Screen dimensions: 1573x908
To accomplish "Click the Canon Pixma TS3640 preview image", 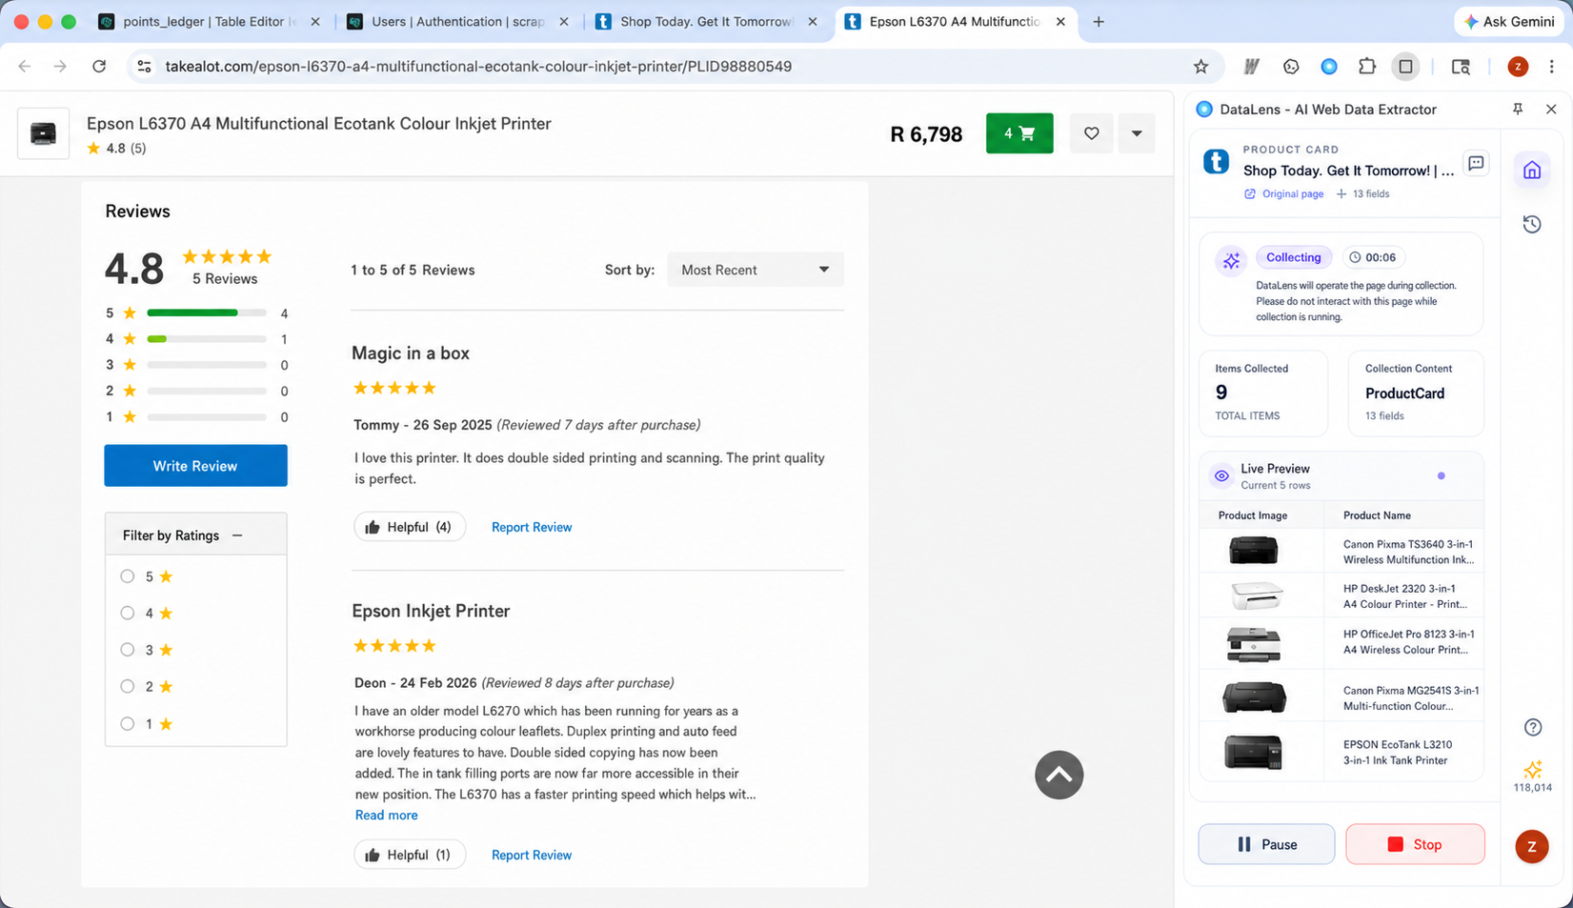I will pyautogui.click(x=1253, y=551).
